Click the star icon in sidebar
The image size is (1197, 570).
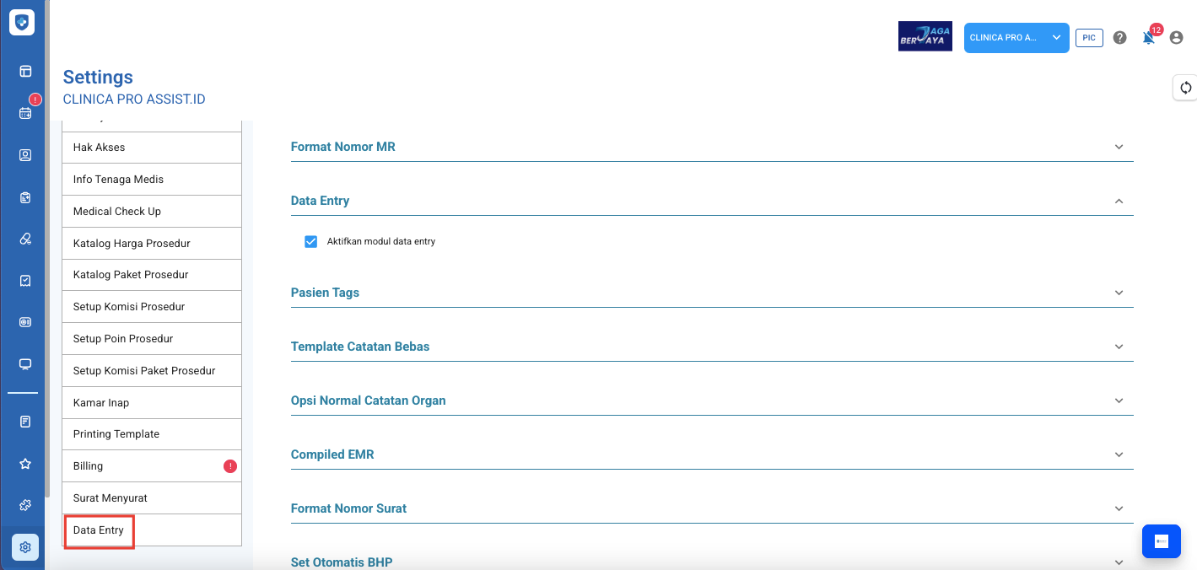click(x=25, y=464)
